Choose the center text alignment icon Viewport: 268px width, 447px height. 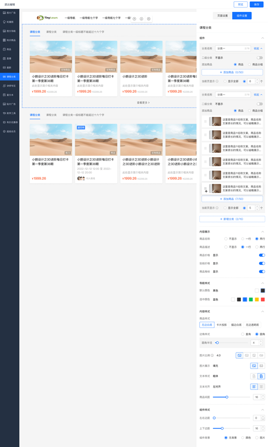tap(261, 387)
